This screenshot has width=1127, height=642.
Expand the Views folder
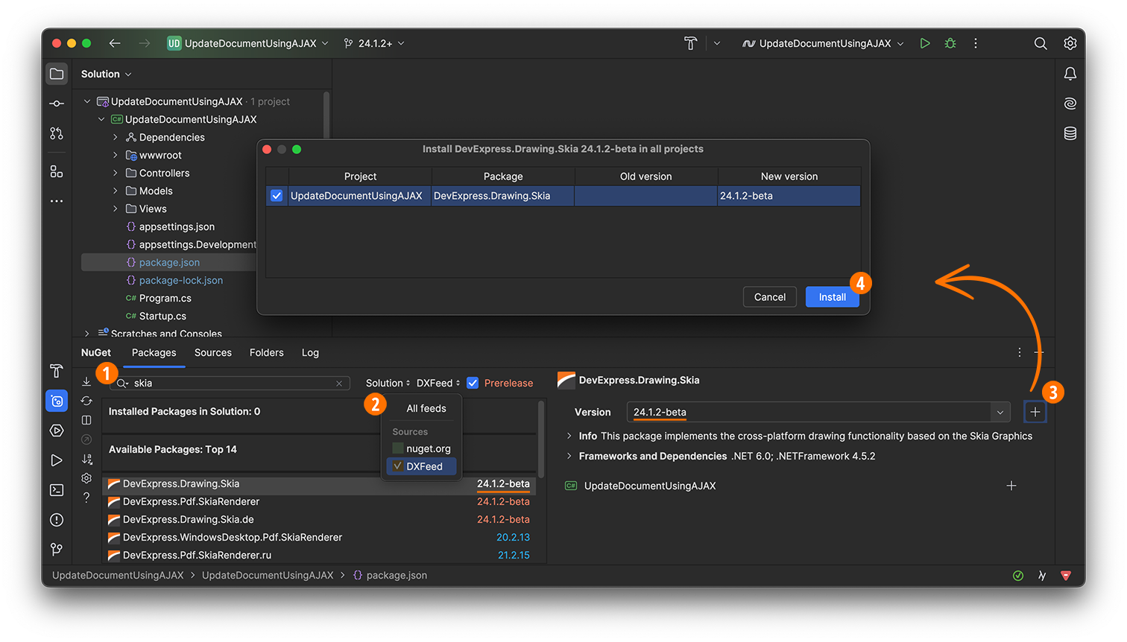pyautogui.click(x=116, y=209)
